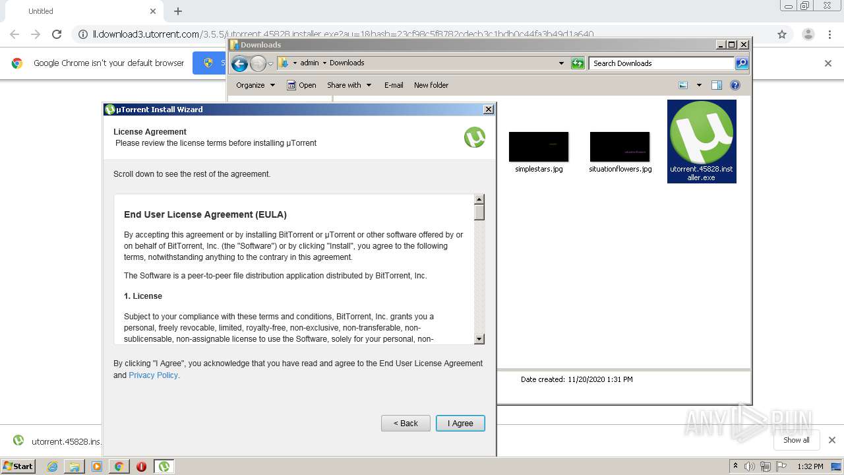The width and height of the screenshot is (844, 475).
Task: Click I Agree in the µTorrent Install Wizard
Action: tap(460, 424)
